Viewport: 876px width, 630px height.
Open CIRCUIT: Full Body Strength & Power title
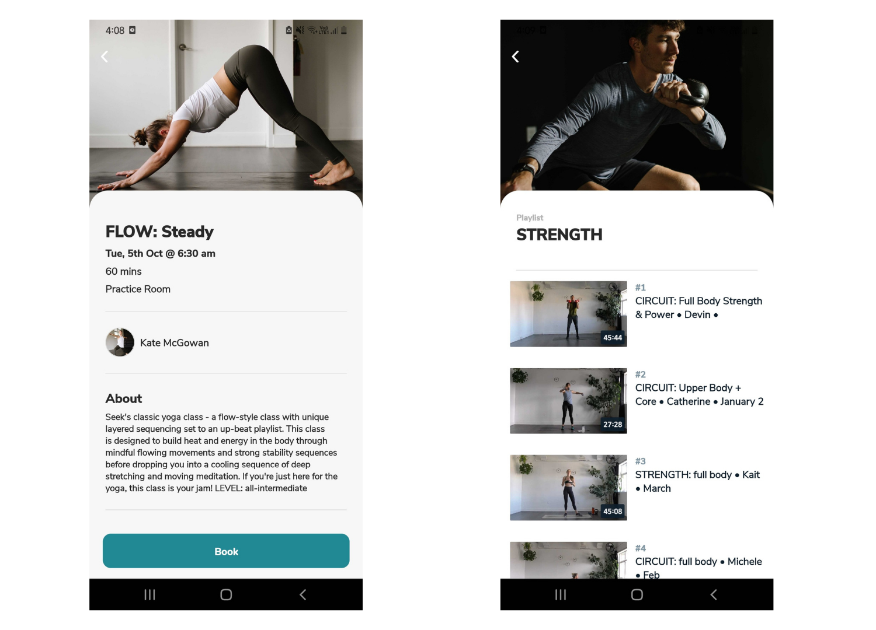pyautogui.click(x=698, y=307)
